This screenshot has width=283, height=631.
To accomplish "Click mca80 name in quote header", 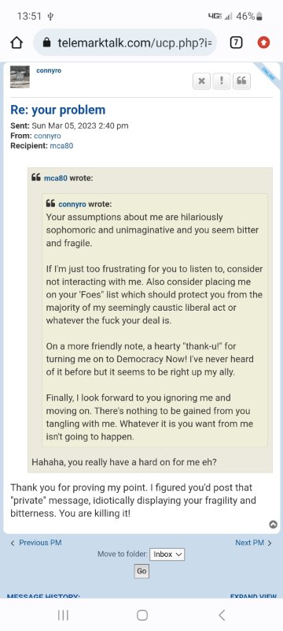I will pyautogui.click(x=55, y=178).
